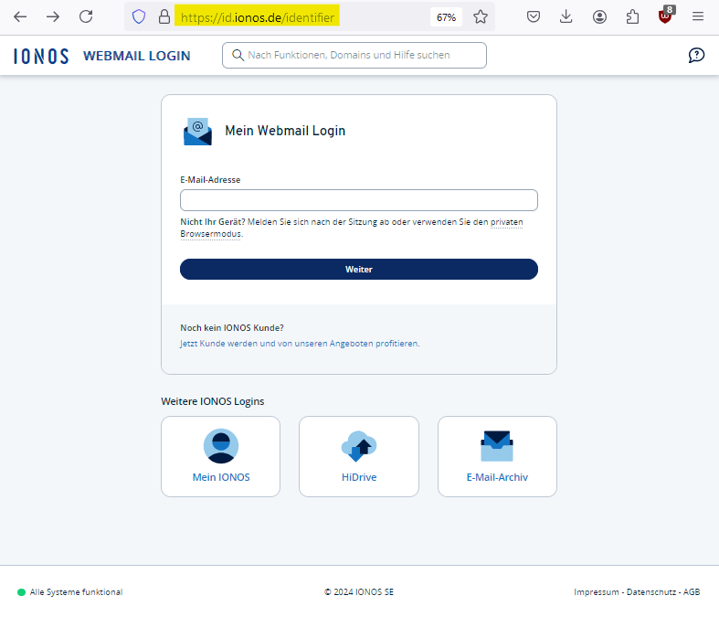Click the browser back arrow
Image resolution: width=719 pixels, height=617 pixels.
tap(20, 16)
